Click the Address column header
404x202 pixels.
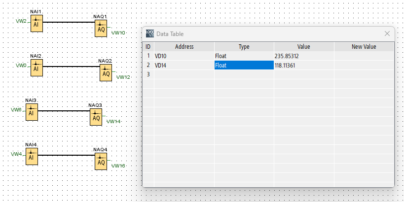(184, 47)
